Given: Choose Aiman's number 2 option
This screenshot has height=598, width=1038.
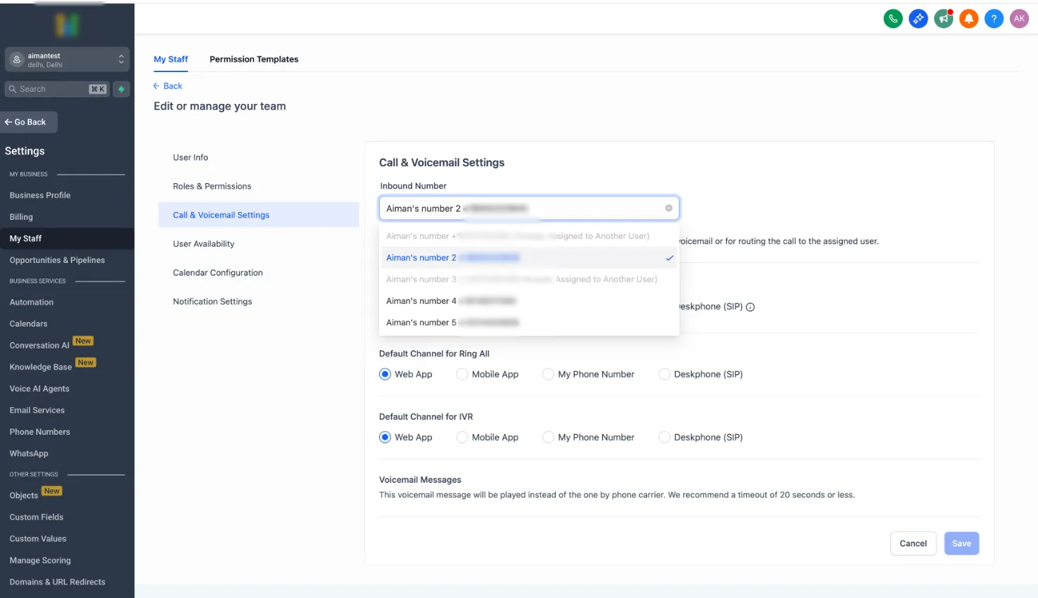Looking at the screenshot, I should click(x=529, y=258).
